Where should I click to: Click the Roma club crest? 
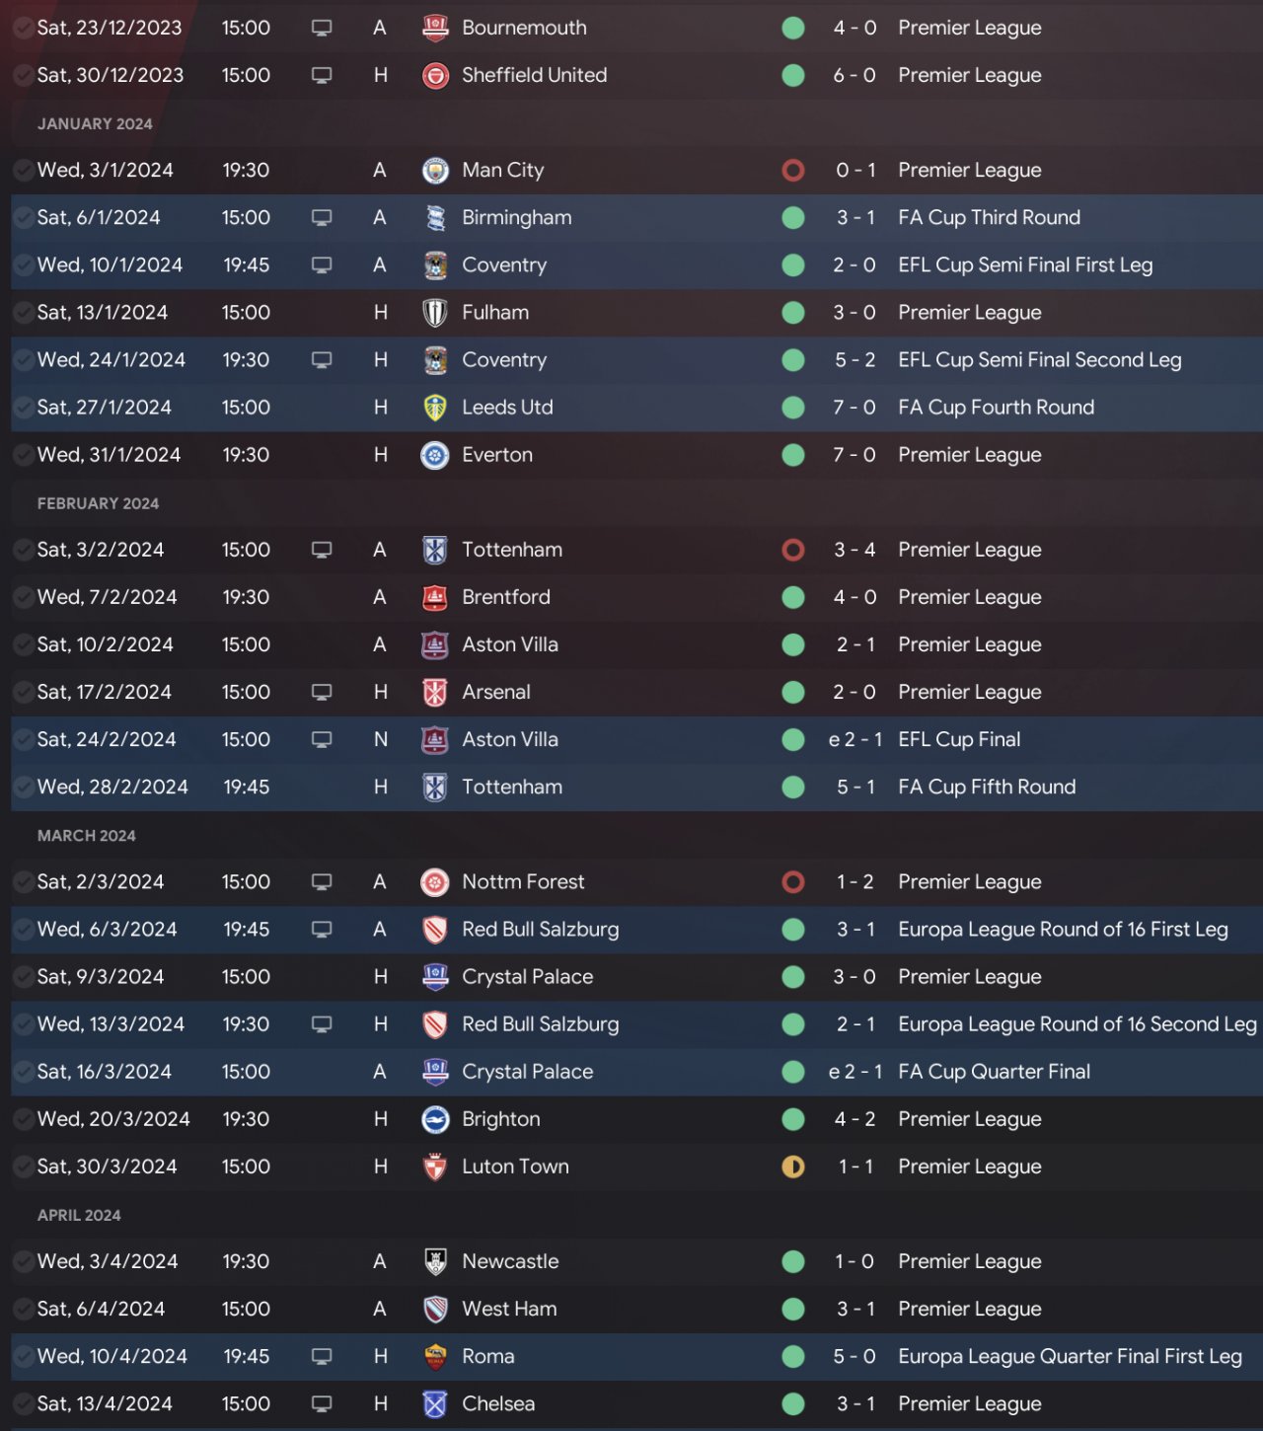[x=435, y=1357]
